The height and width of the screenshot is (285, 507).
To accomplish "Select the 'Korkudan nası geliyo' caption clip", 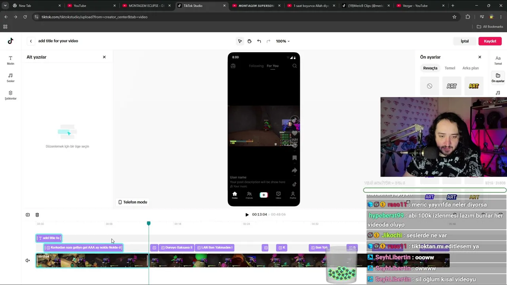I will pyautogui.click(x=83, y=248).
